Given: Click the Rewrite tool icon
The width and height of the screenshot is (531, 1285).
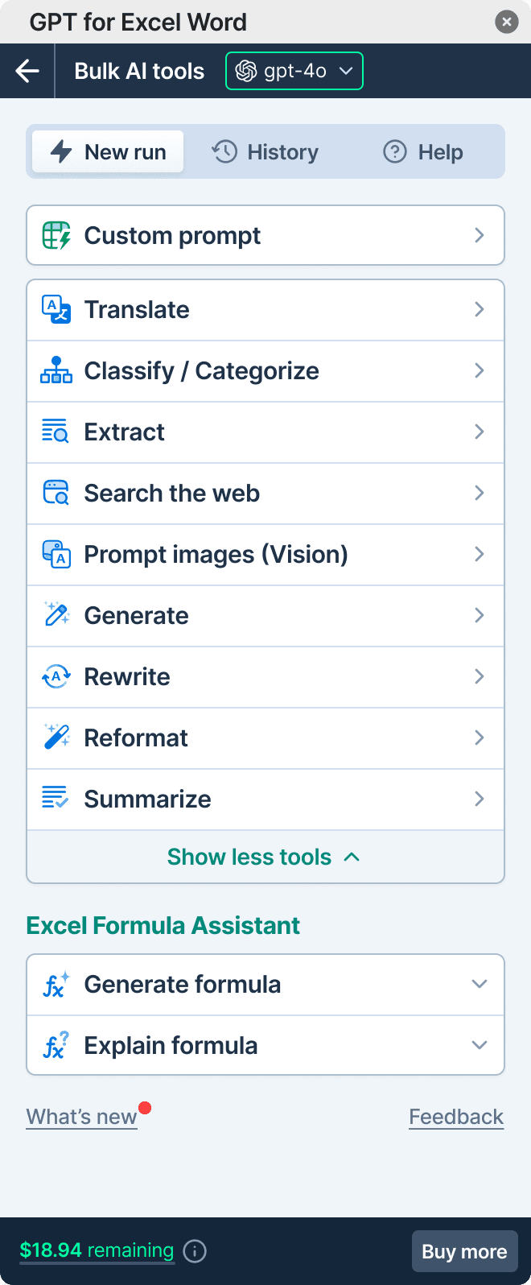Looking at the screenshot, I should coord(56,677).
